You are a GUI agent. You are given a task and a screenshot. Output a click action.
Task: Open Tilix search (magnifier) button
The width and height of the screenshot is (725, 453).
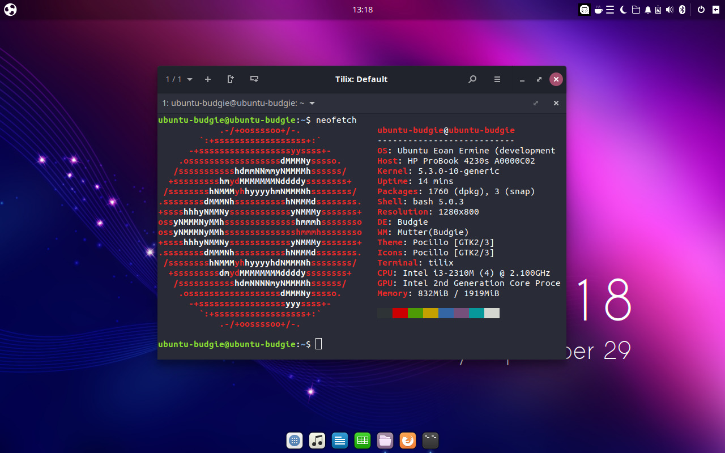pyautogui.click(x=472, y=79)
